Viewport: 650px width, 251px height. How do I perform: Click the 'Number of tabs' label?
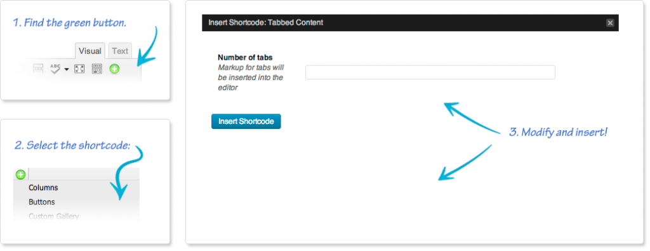pos(245,58)
